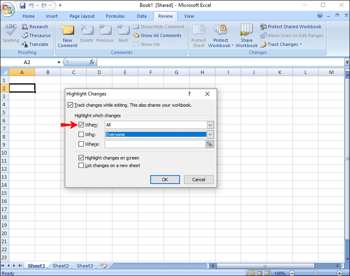350x276 pixels.
Task: Click the Undo icon in Quick Access Toolbar
Action: click(x=31, y=5)
